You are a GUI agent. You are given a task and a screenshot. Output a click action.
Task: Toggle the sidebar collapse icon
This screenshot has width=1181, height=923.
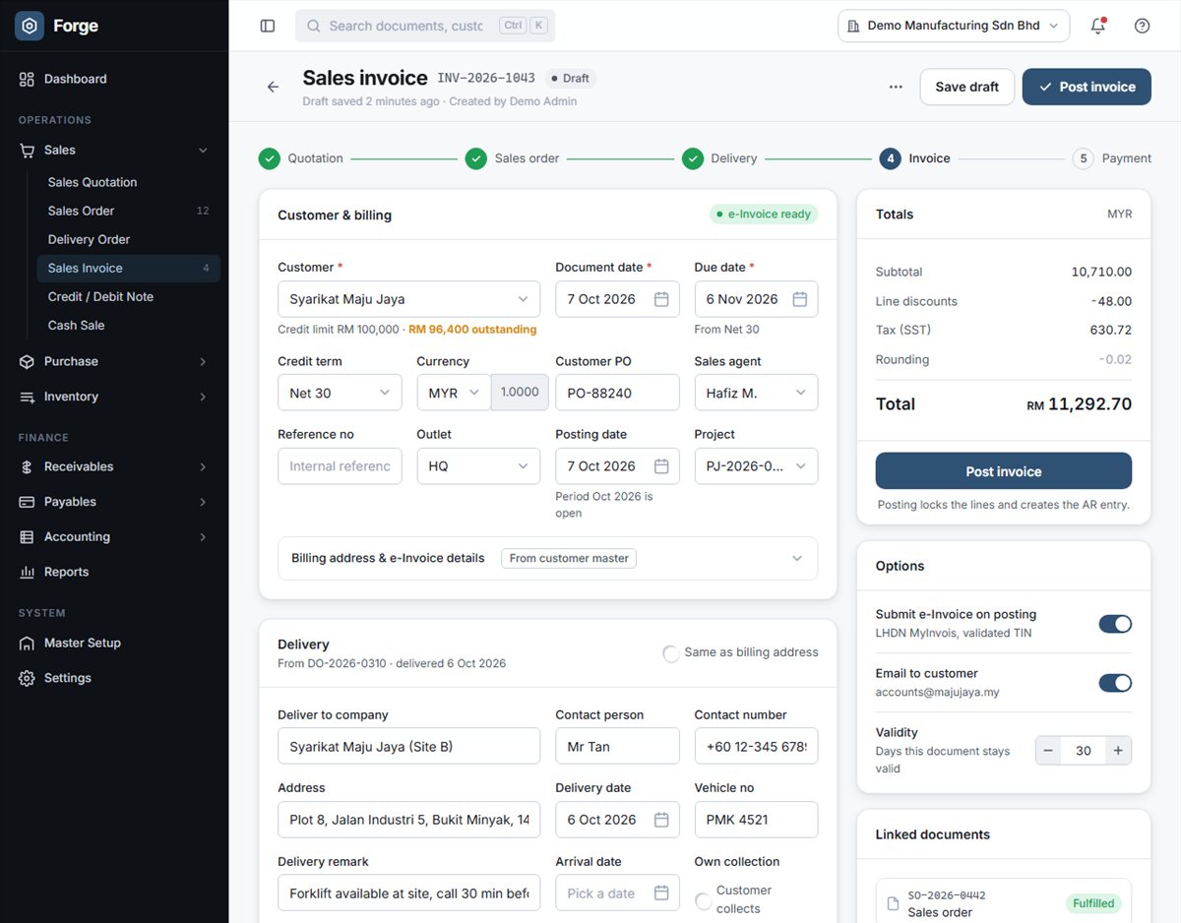(268, 26)
